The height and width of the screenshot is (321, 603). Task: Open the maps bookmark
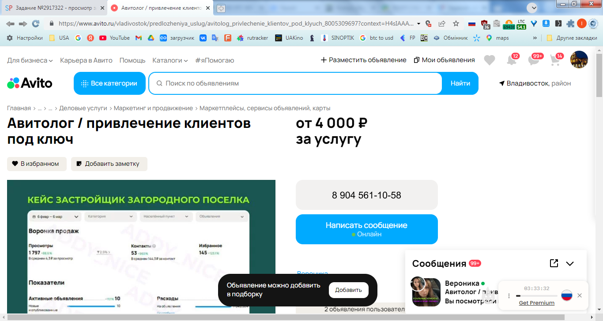[497, 38]
